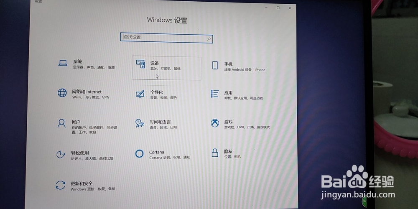
Task: Open the 手机 settings title
Action: tap(228, 64)
